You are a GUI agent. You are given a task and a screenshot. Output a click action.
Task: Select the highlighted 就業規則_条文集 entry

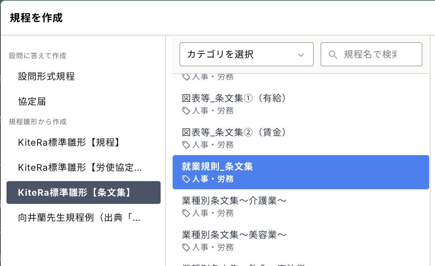(x=300, y=172)
